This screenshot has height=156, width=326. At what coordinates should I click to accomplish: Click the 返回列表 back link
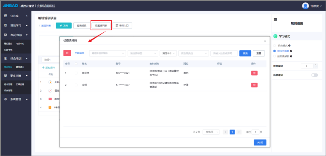[x=45, y=26]
